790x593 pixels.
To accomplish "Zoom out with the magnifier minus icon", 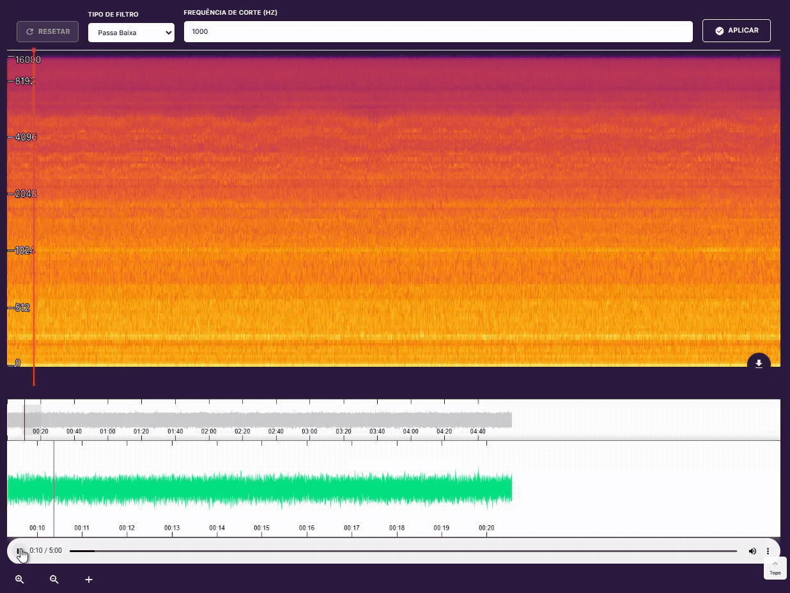I will (54, 580).
